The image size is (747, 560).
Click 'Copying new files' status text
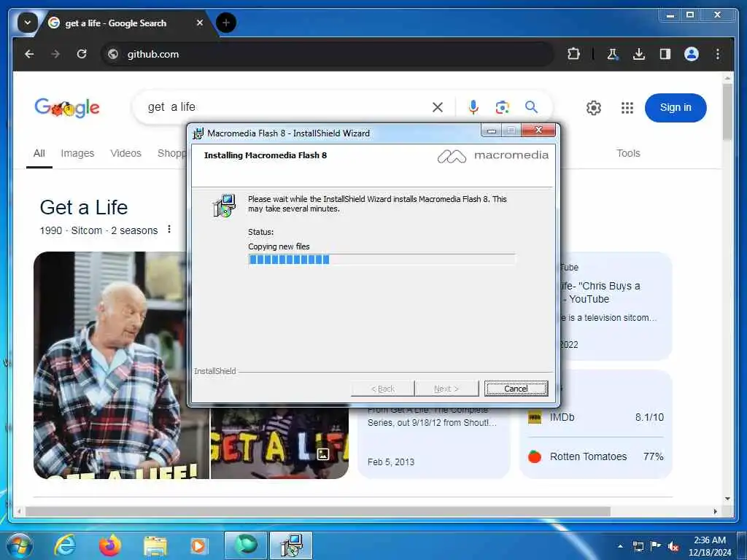pos(279,246)
